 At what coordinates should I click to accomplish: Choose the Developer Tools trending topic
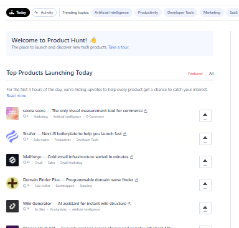tap(180, 12)
